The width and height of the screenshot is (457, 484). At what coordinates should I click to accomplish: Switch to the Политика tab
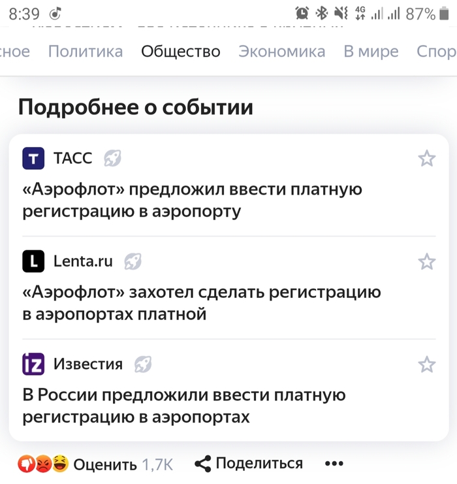86,52
